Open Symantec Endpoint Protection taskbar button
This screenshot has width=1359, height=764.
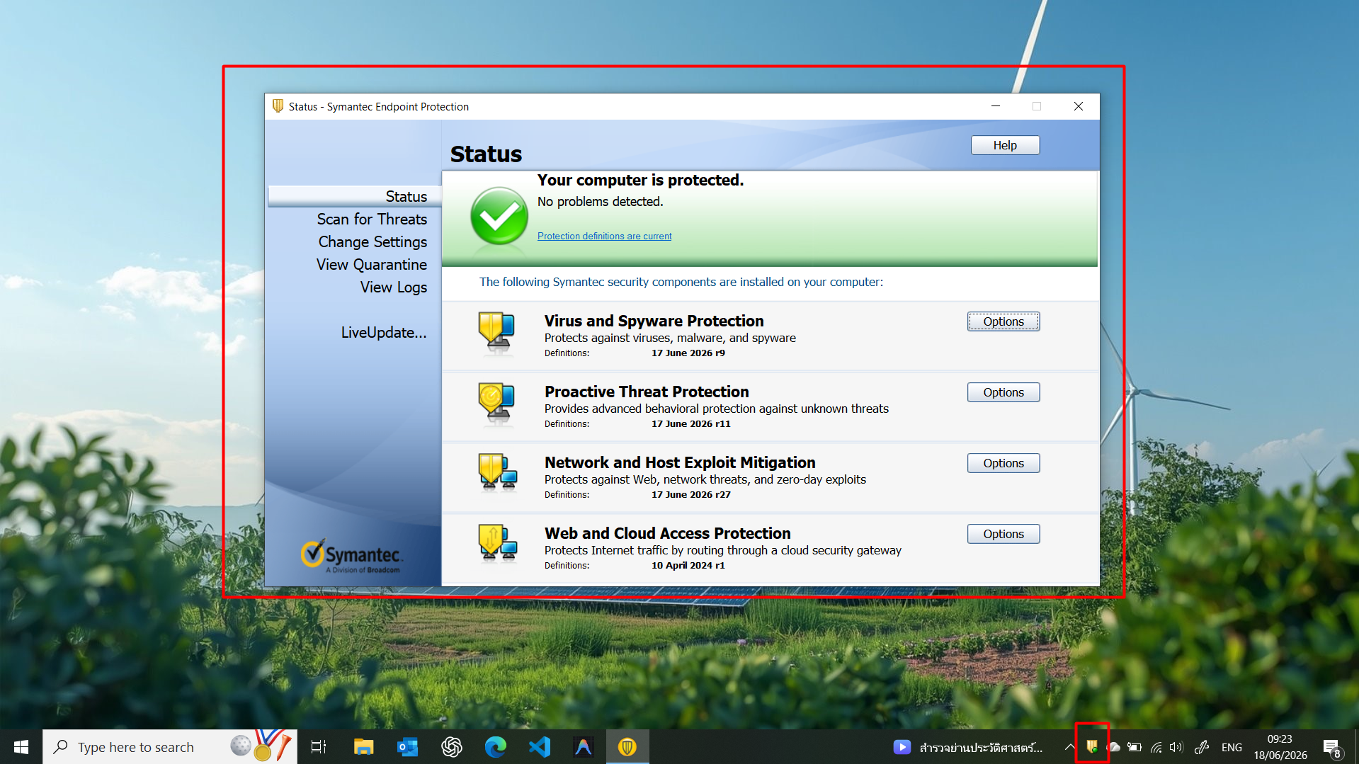[627, 746]
